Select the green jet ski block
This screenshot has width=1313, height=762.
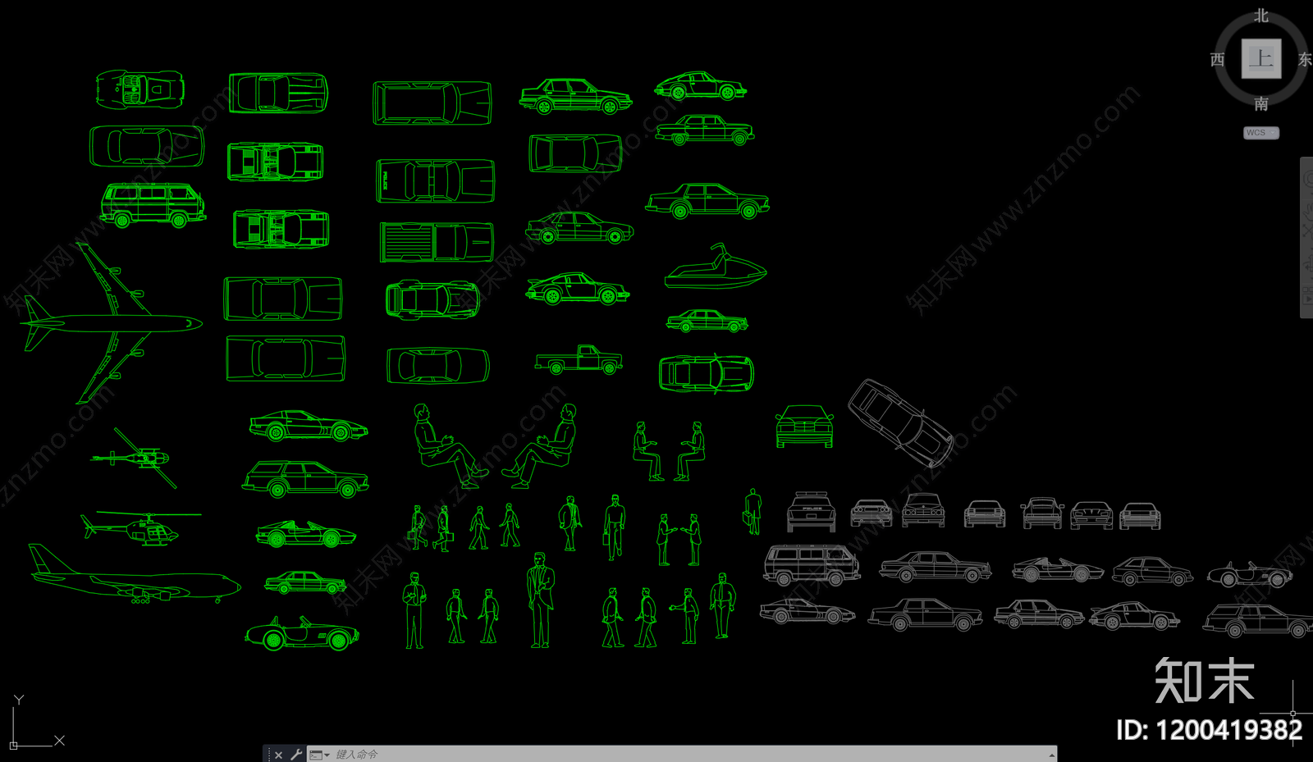pos(716,270)
